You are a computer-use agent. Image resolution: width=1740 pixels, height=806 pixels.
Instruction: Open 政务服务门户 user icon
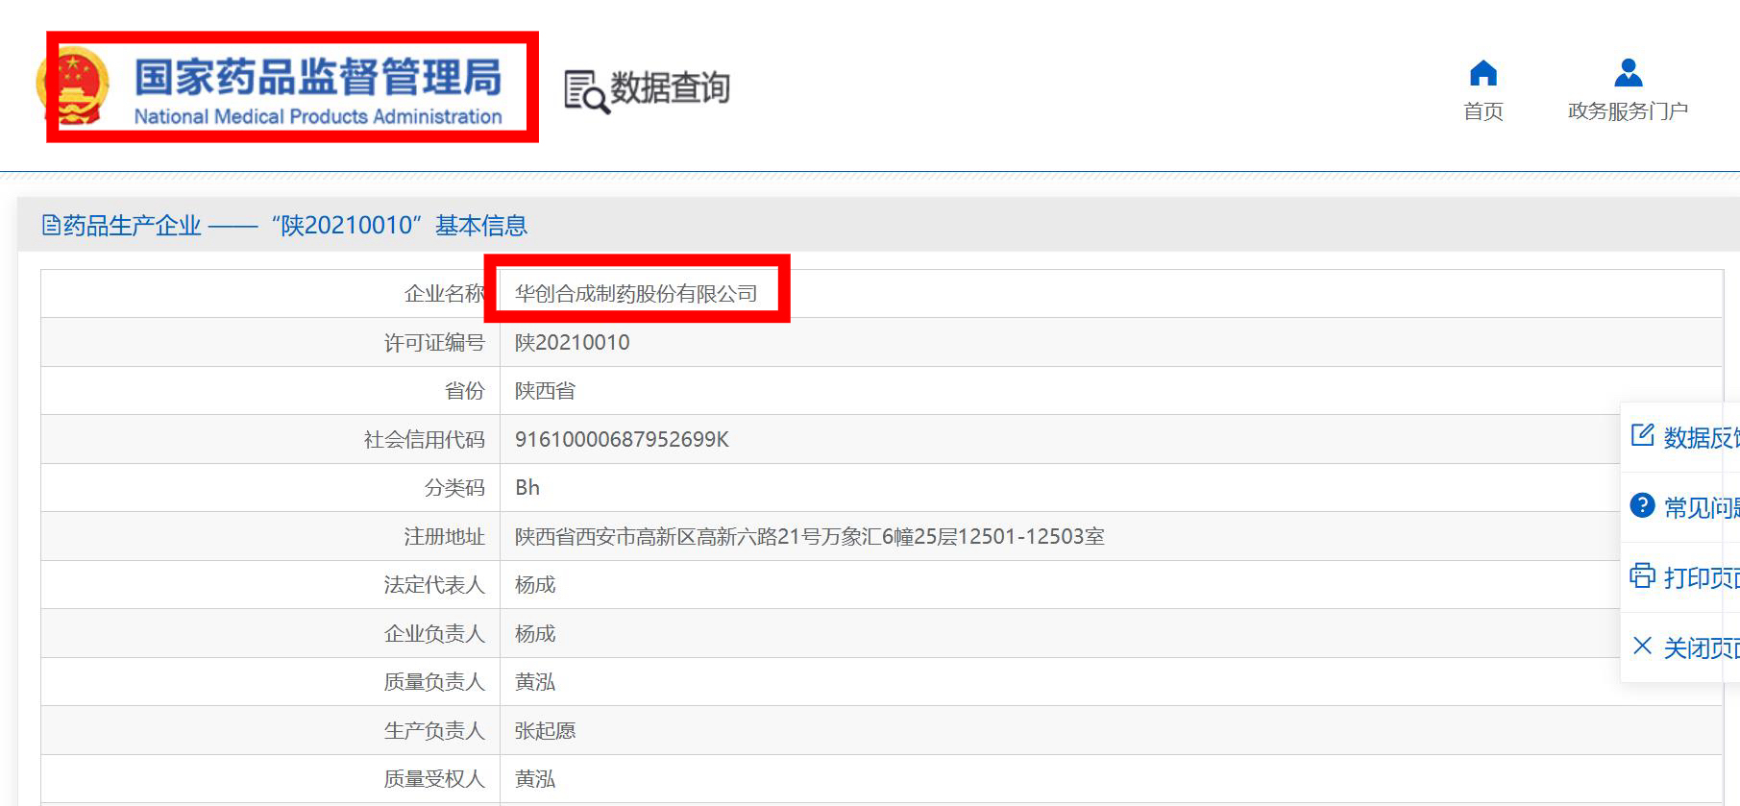[x=1628, y=73]
